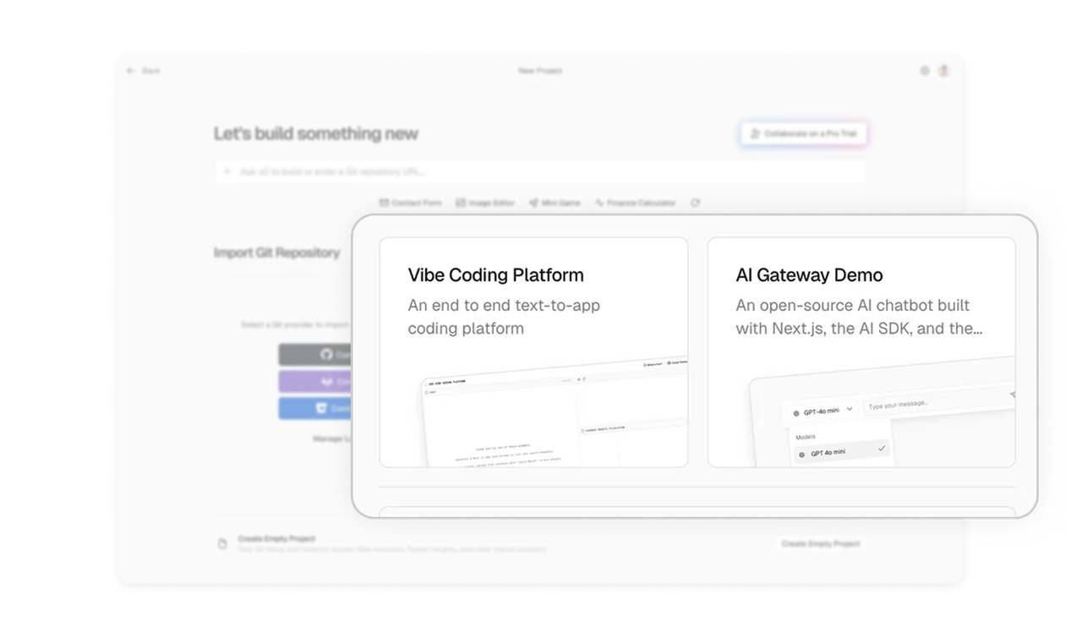Click the New Project page title
The width and height of the screenshot is (1082, 637).
[x=540, y=71]
